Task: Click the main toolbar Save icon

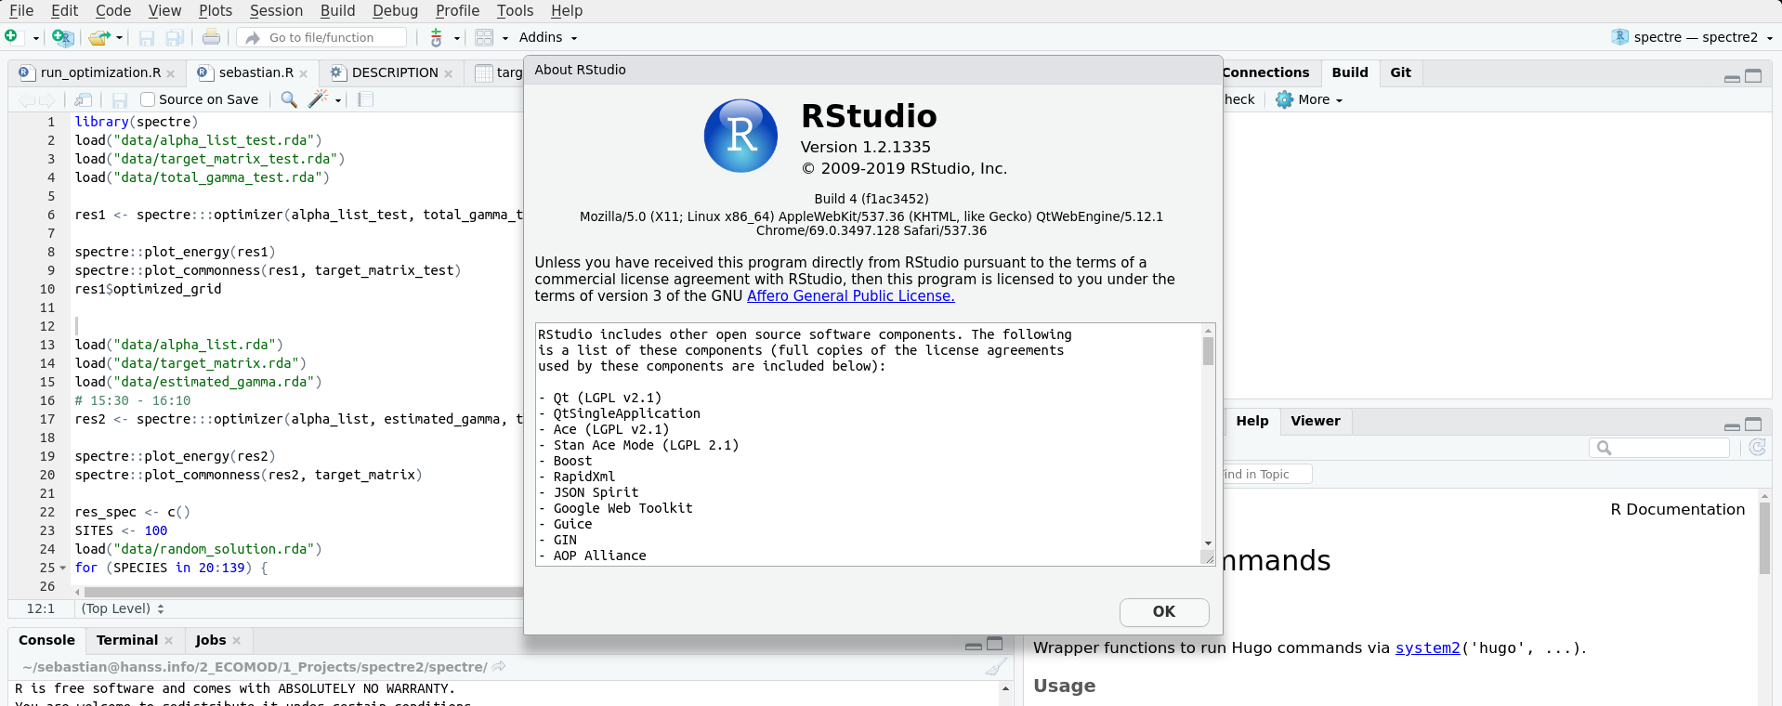Action: pyautogui.click(x=146, y=38)
